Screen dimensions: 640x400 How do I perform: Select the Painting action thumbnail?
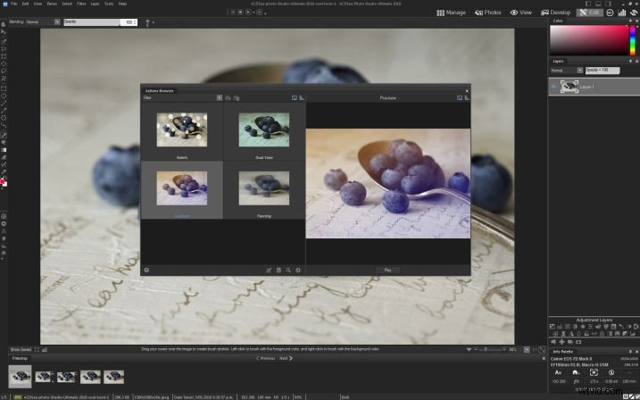click(x=264, y=188)
